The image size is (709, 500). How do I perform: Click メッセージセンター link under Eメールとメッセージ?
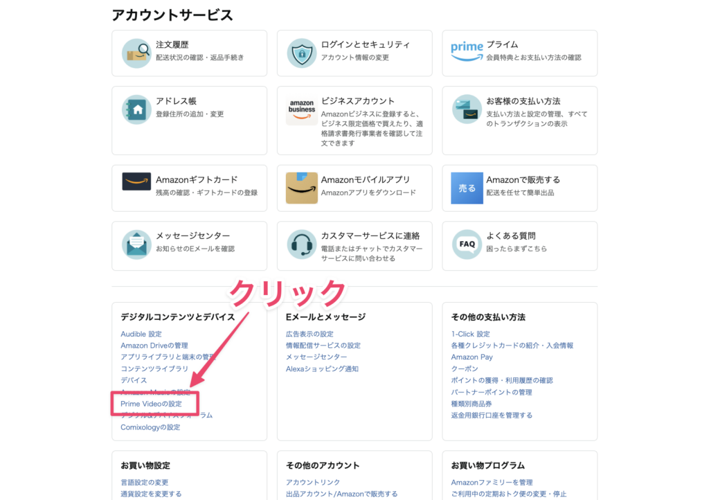pos(316,357)
